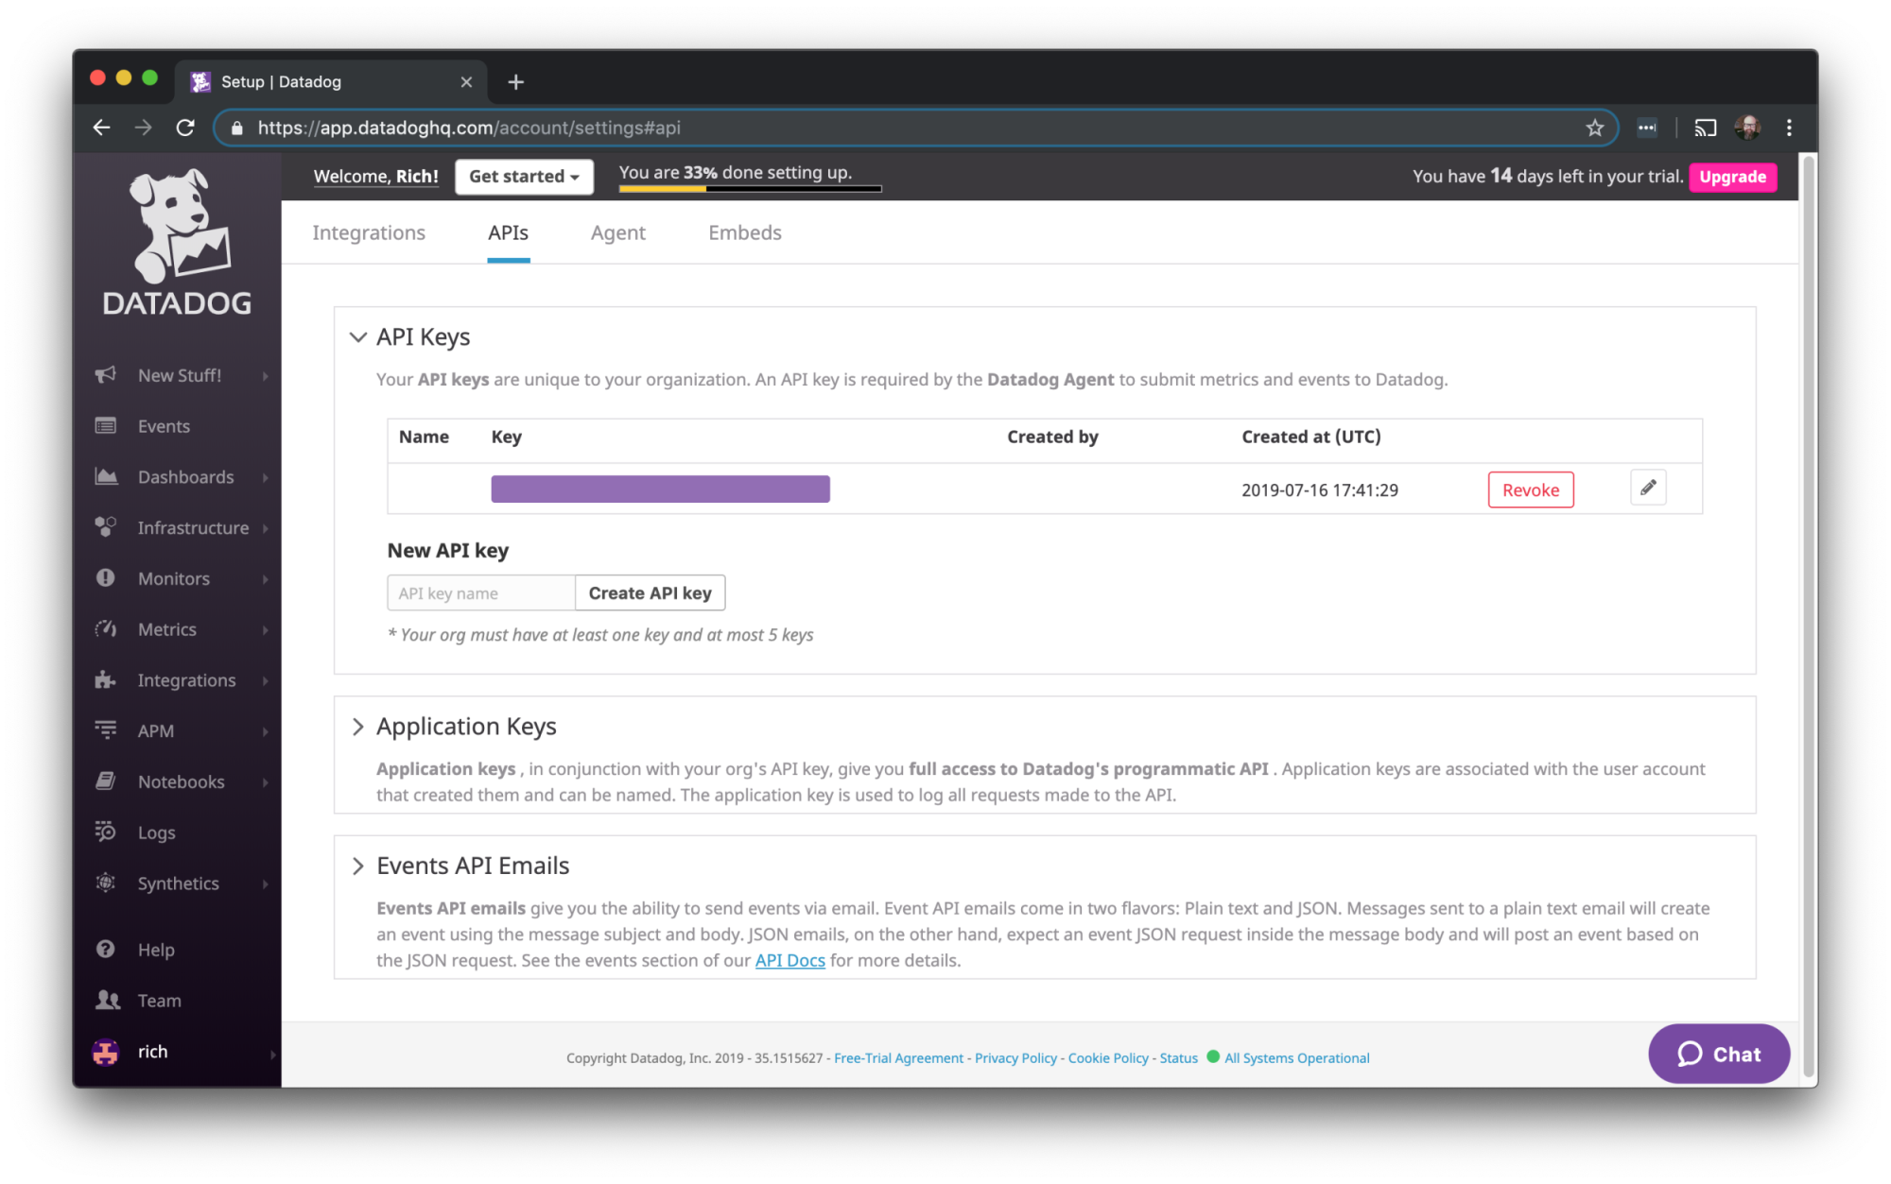
Task: Click the API Docs link
Action: (x=789, y=959)
